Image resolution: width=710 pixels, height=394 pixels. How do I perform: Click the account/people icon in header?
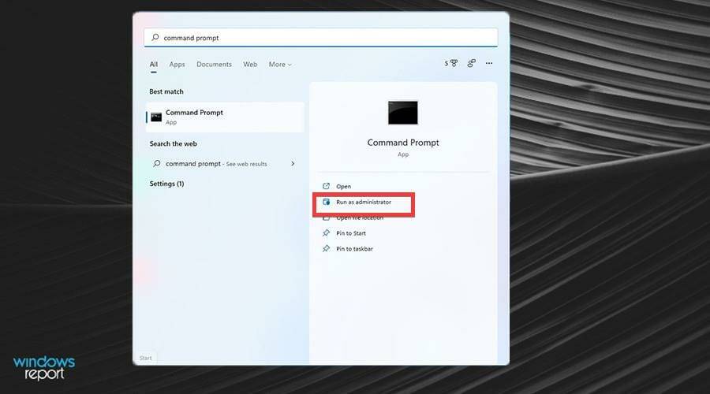click(472, 63)
